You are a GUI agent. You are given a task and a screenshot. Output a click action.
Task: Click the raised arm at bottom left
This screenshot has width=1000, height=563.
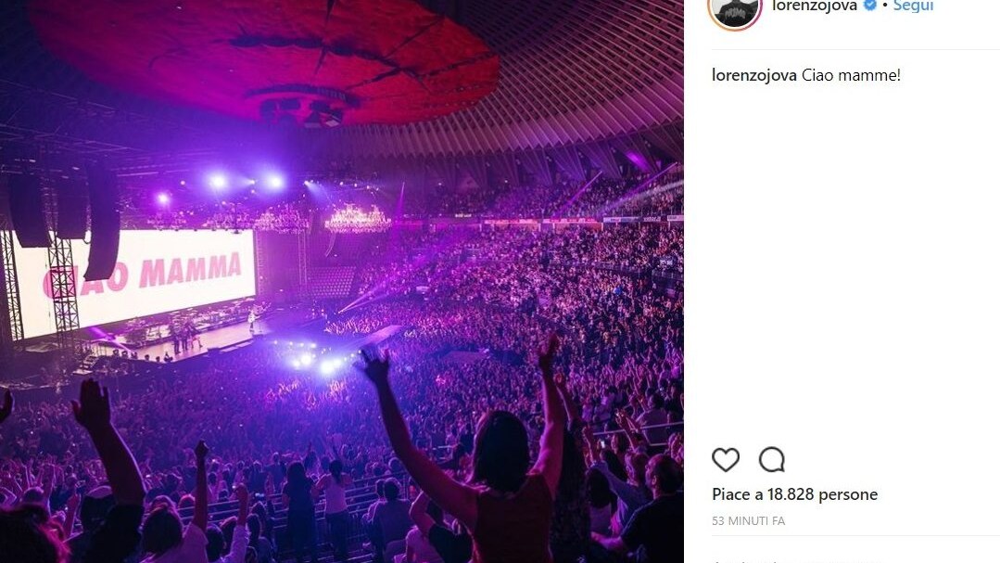point(107,445)
